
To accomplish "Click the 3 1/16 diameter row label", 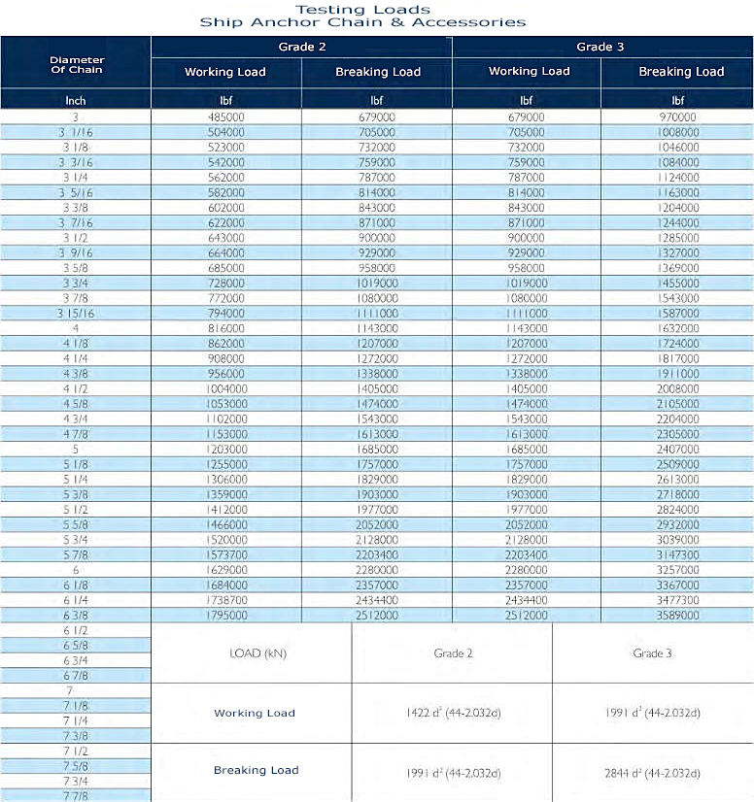I will (76, 132).
